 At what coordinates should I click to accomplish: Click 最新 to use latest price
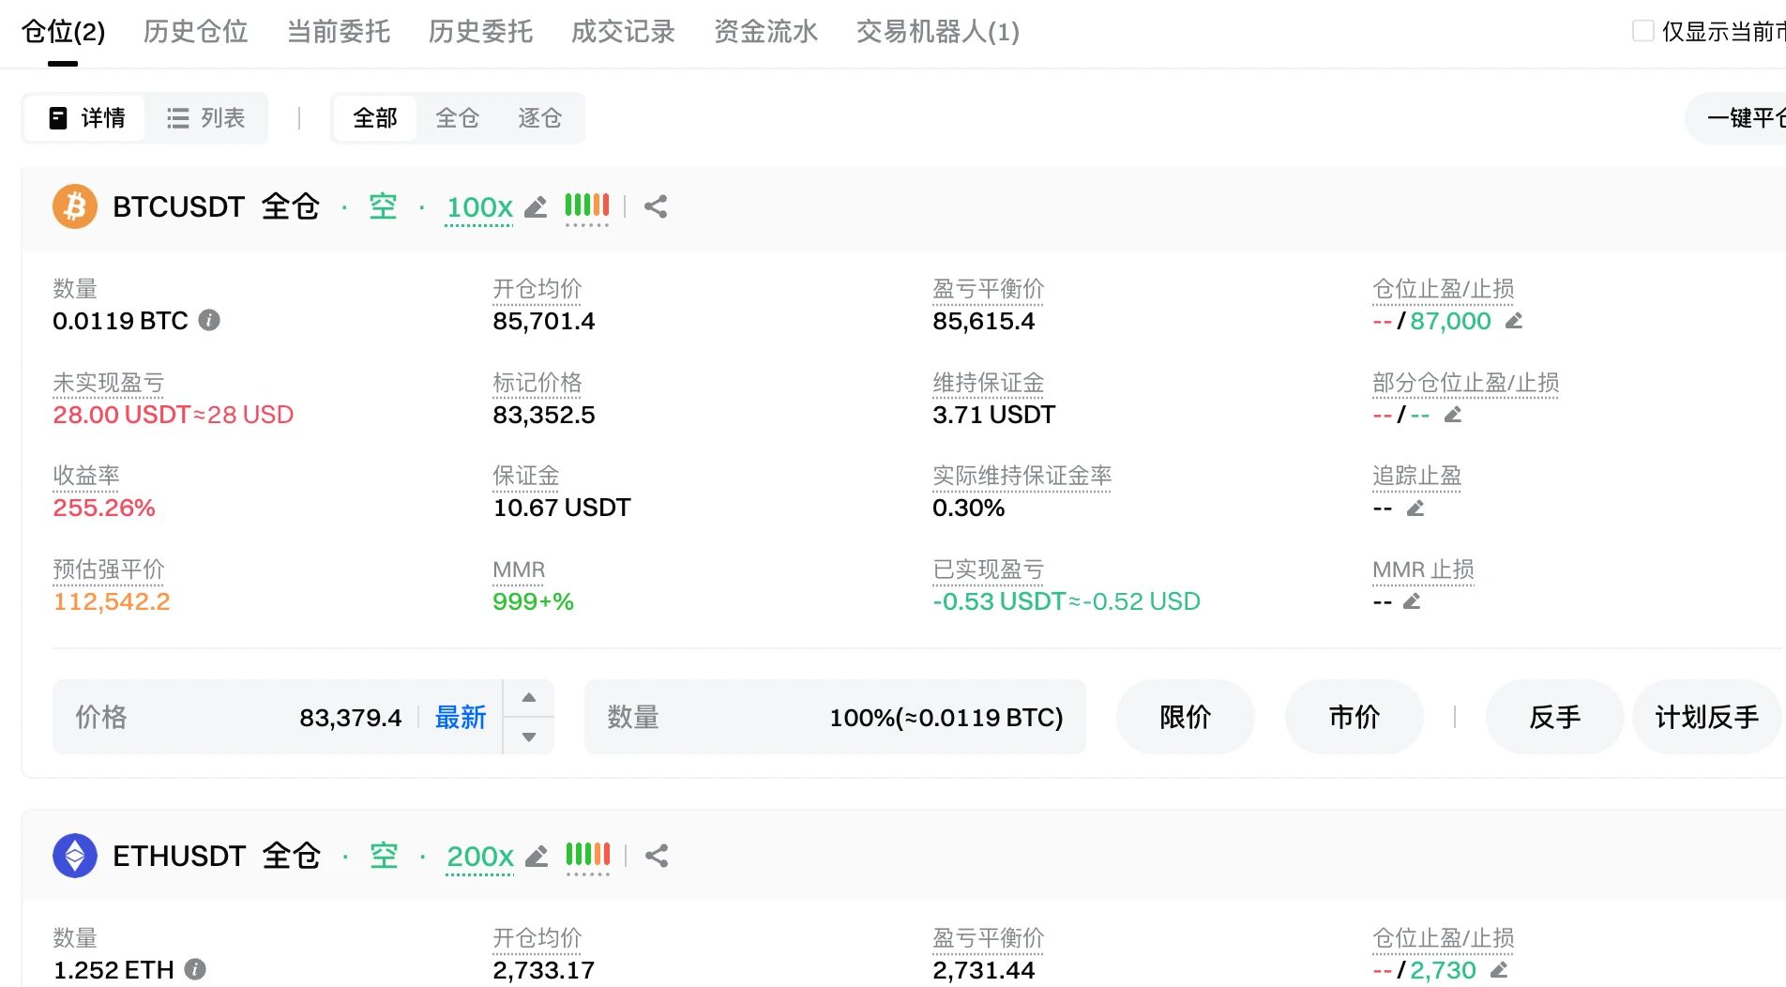click(461, 718)
